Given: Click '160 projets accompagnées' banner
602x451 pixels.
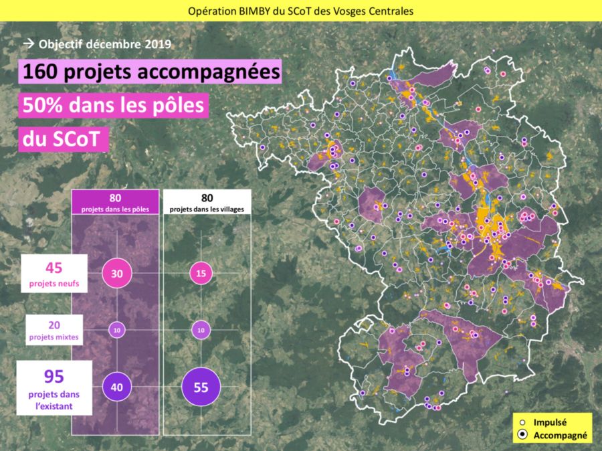Looking at the screenshot, I should 150,72.
